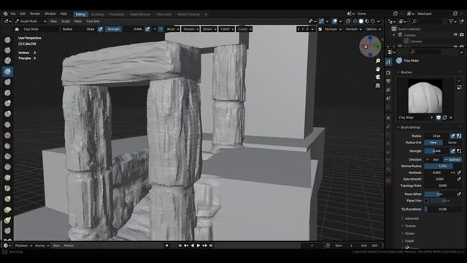Open the Window menu
467x263 pixels.
coord(50,14)
